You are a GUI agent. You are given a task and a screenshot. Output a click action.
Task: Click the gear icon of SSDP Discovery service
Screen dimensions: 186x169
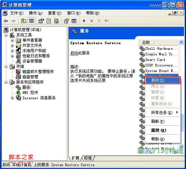coord(142,65)
